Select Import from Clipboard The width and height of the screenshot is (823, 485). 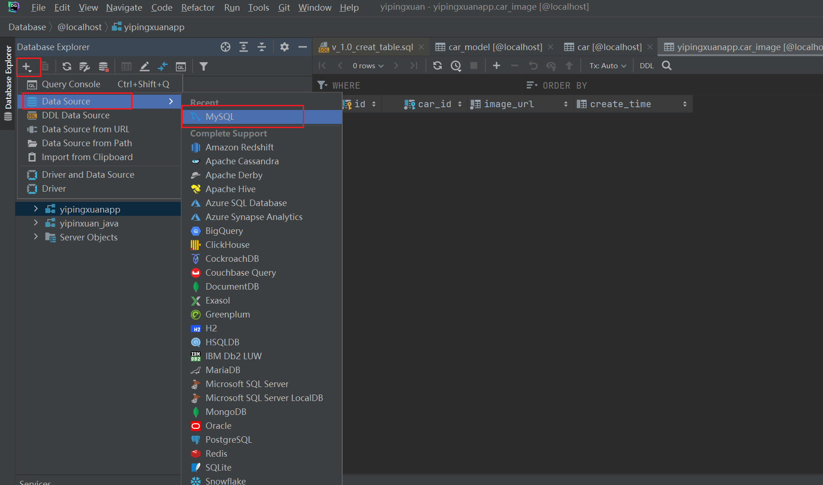[100, 157]
